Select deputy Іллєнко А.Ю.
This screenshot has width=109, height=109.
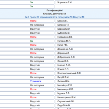pyautogui.click(x=64, y=65)
